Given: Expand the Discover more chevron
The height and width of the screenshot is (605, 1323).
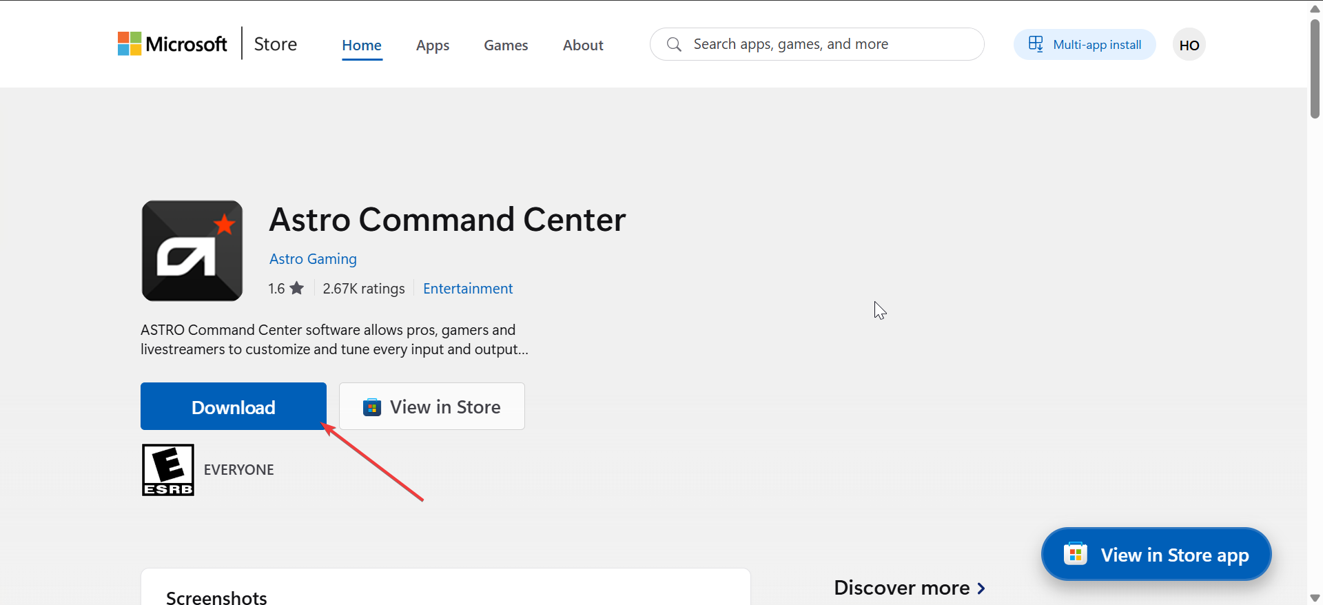Looking at the screenshot, I should pyautogui.click(x=981, y=588).
